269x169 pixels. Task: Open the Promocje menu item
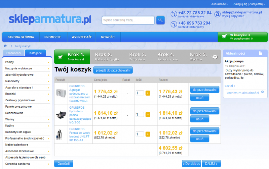(52, 37)
